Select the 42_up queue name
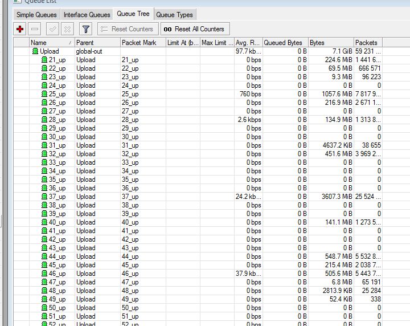The image size is (410, 326). tap(57, 239)
